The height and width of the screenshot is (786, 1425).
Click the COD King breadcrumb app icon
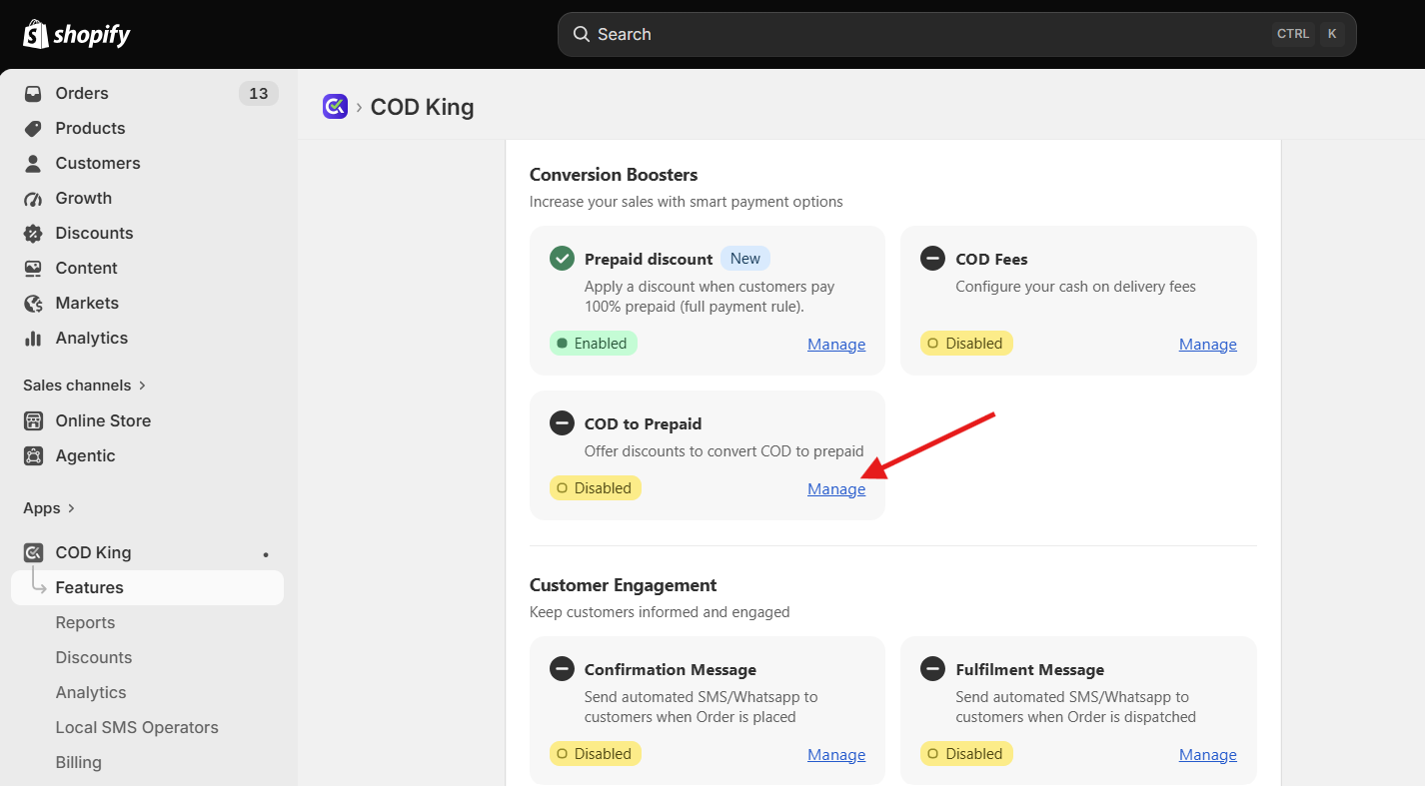[x=335, y=106]
